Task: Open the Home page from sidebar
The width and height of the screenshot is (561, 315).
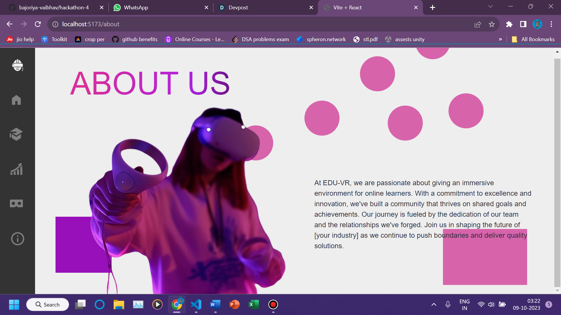Action: (x=16, y=100)
